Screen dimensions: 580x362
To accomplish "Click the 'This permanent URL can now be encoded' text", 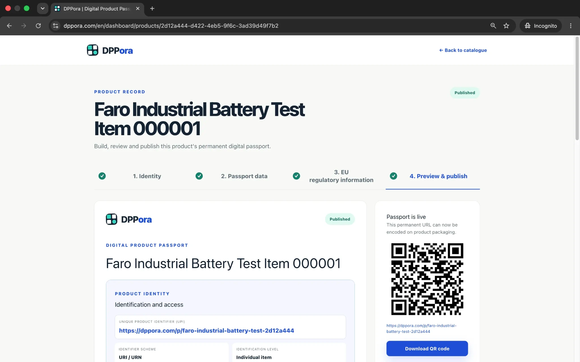I will pos(422,229).
